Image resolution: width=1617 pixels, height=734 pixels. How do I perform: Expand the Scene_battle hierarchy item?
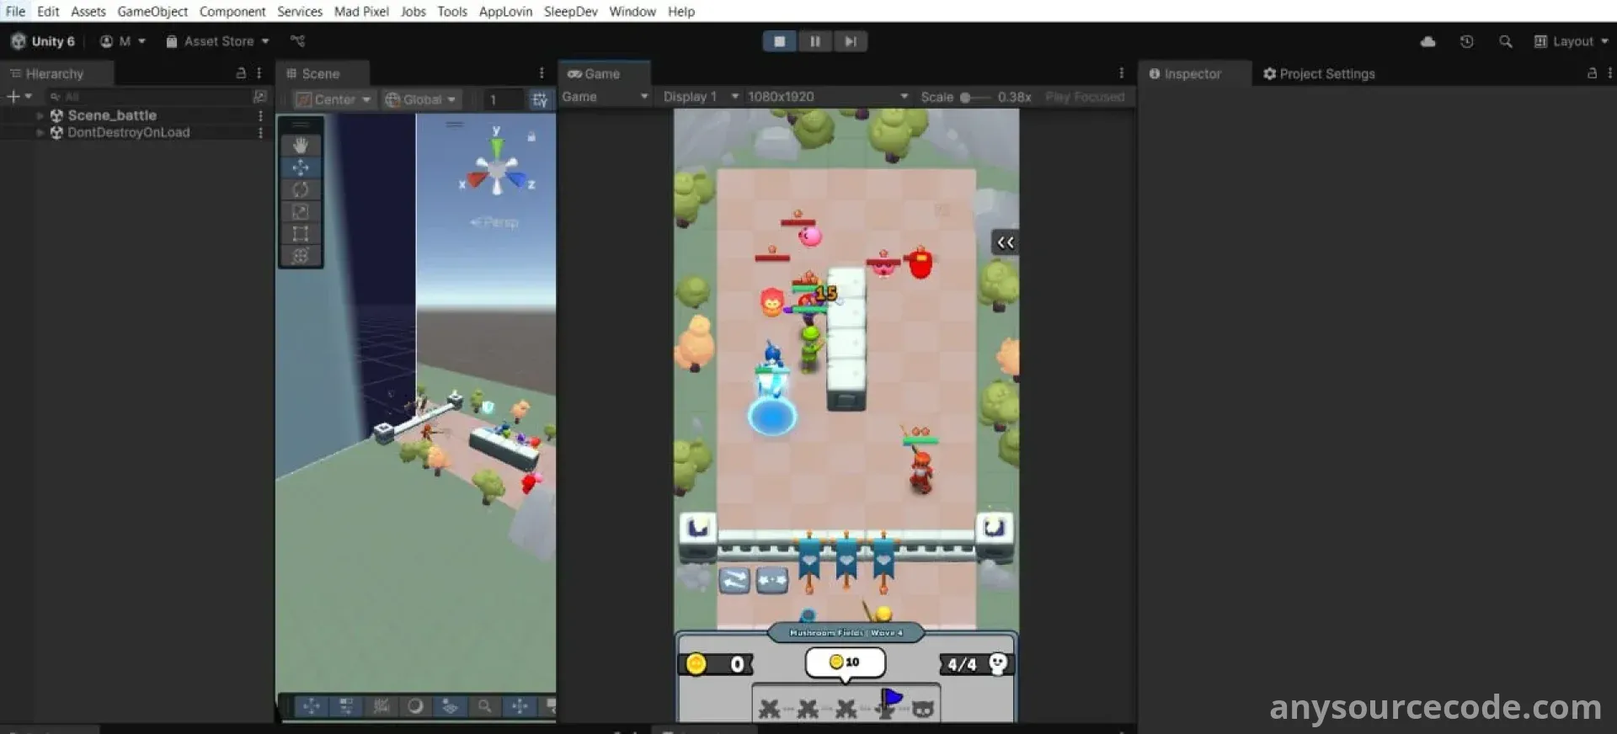pos(40,115)
